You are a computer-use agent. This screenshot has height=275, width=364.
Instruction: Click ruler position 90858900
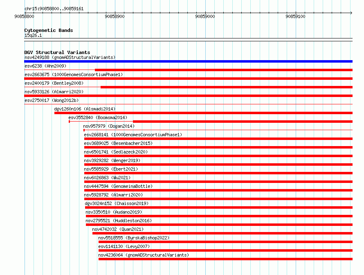(x=115, y=16)
